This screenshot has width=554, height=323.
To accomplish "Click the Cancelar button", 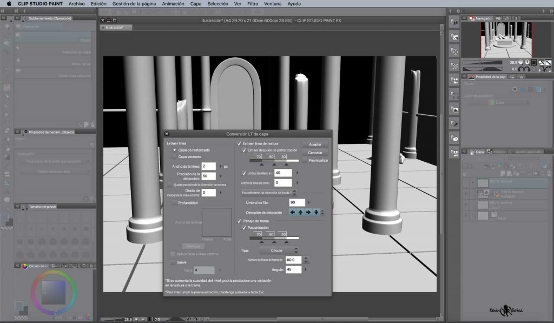I will (315, 153).
